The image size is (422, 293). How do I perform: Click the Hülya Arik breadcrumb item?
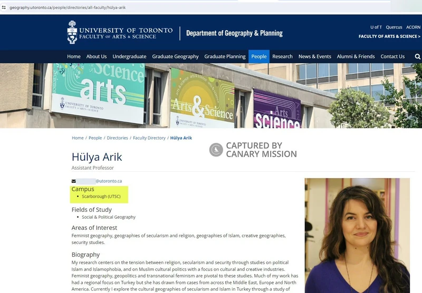tap(181, 138)
